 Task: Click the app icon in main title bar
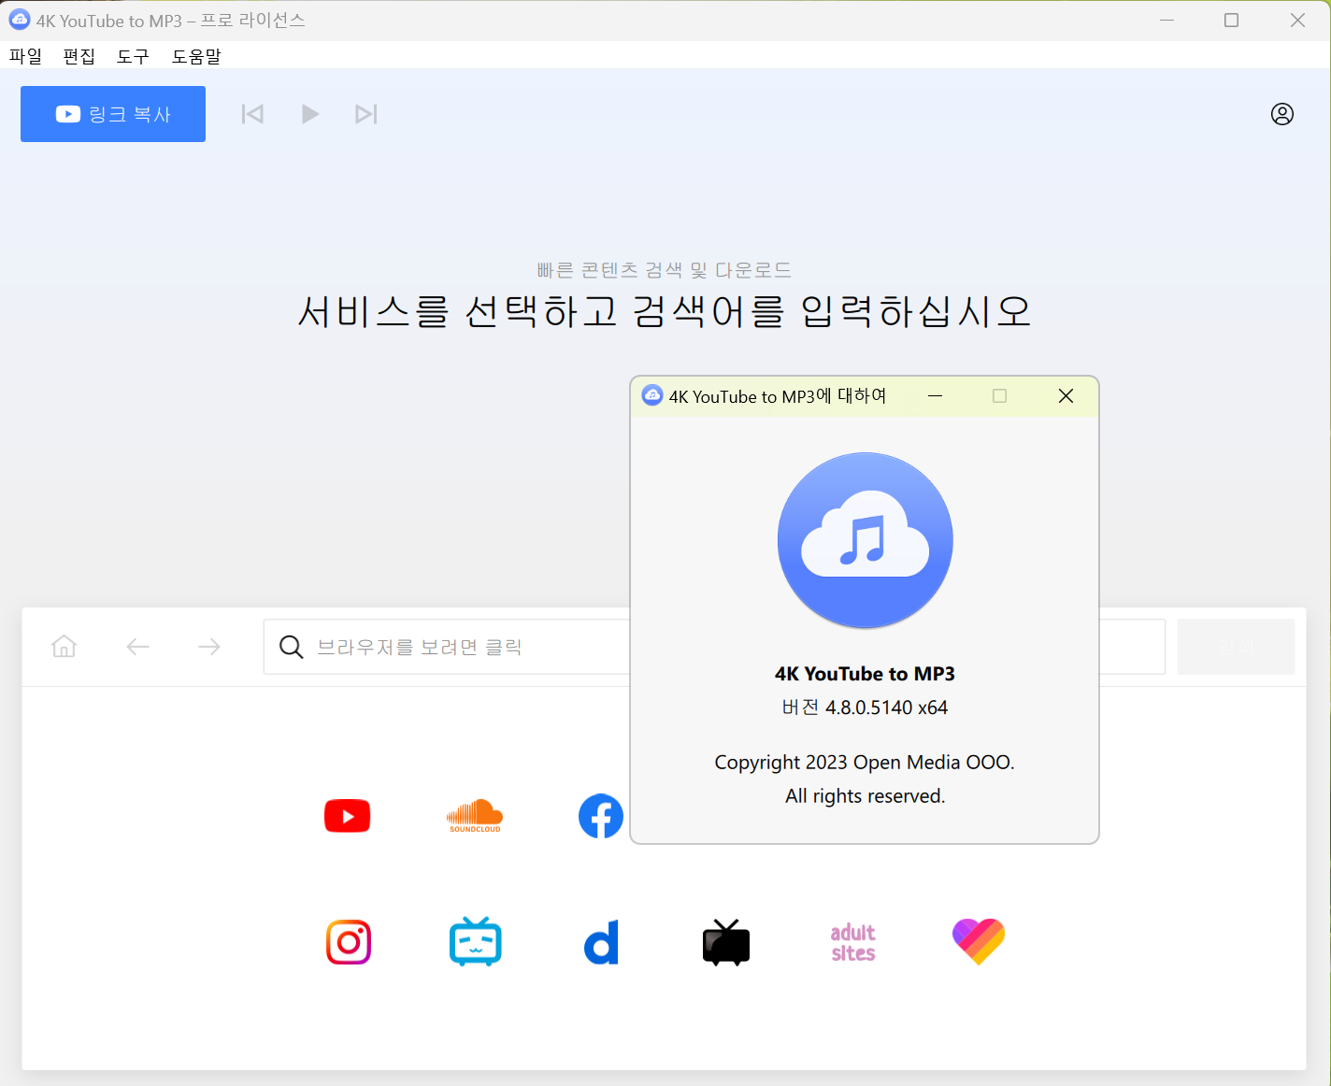[x=19, y=20]
